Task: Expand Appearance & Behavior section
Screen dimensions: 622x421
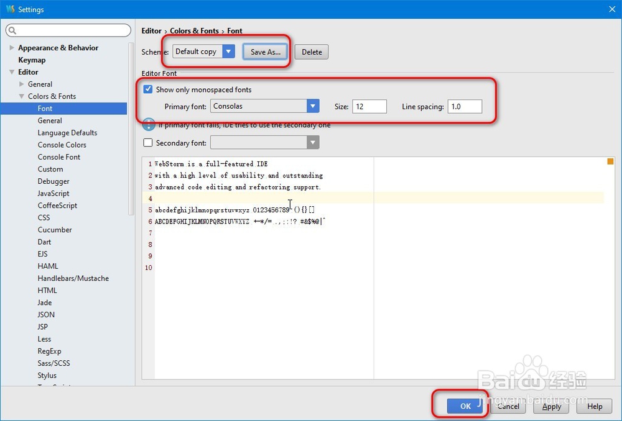Action: point(11,48)
